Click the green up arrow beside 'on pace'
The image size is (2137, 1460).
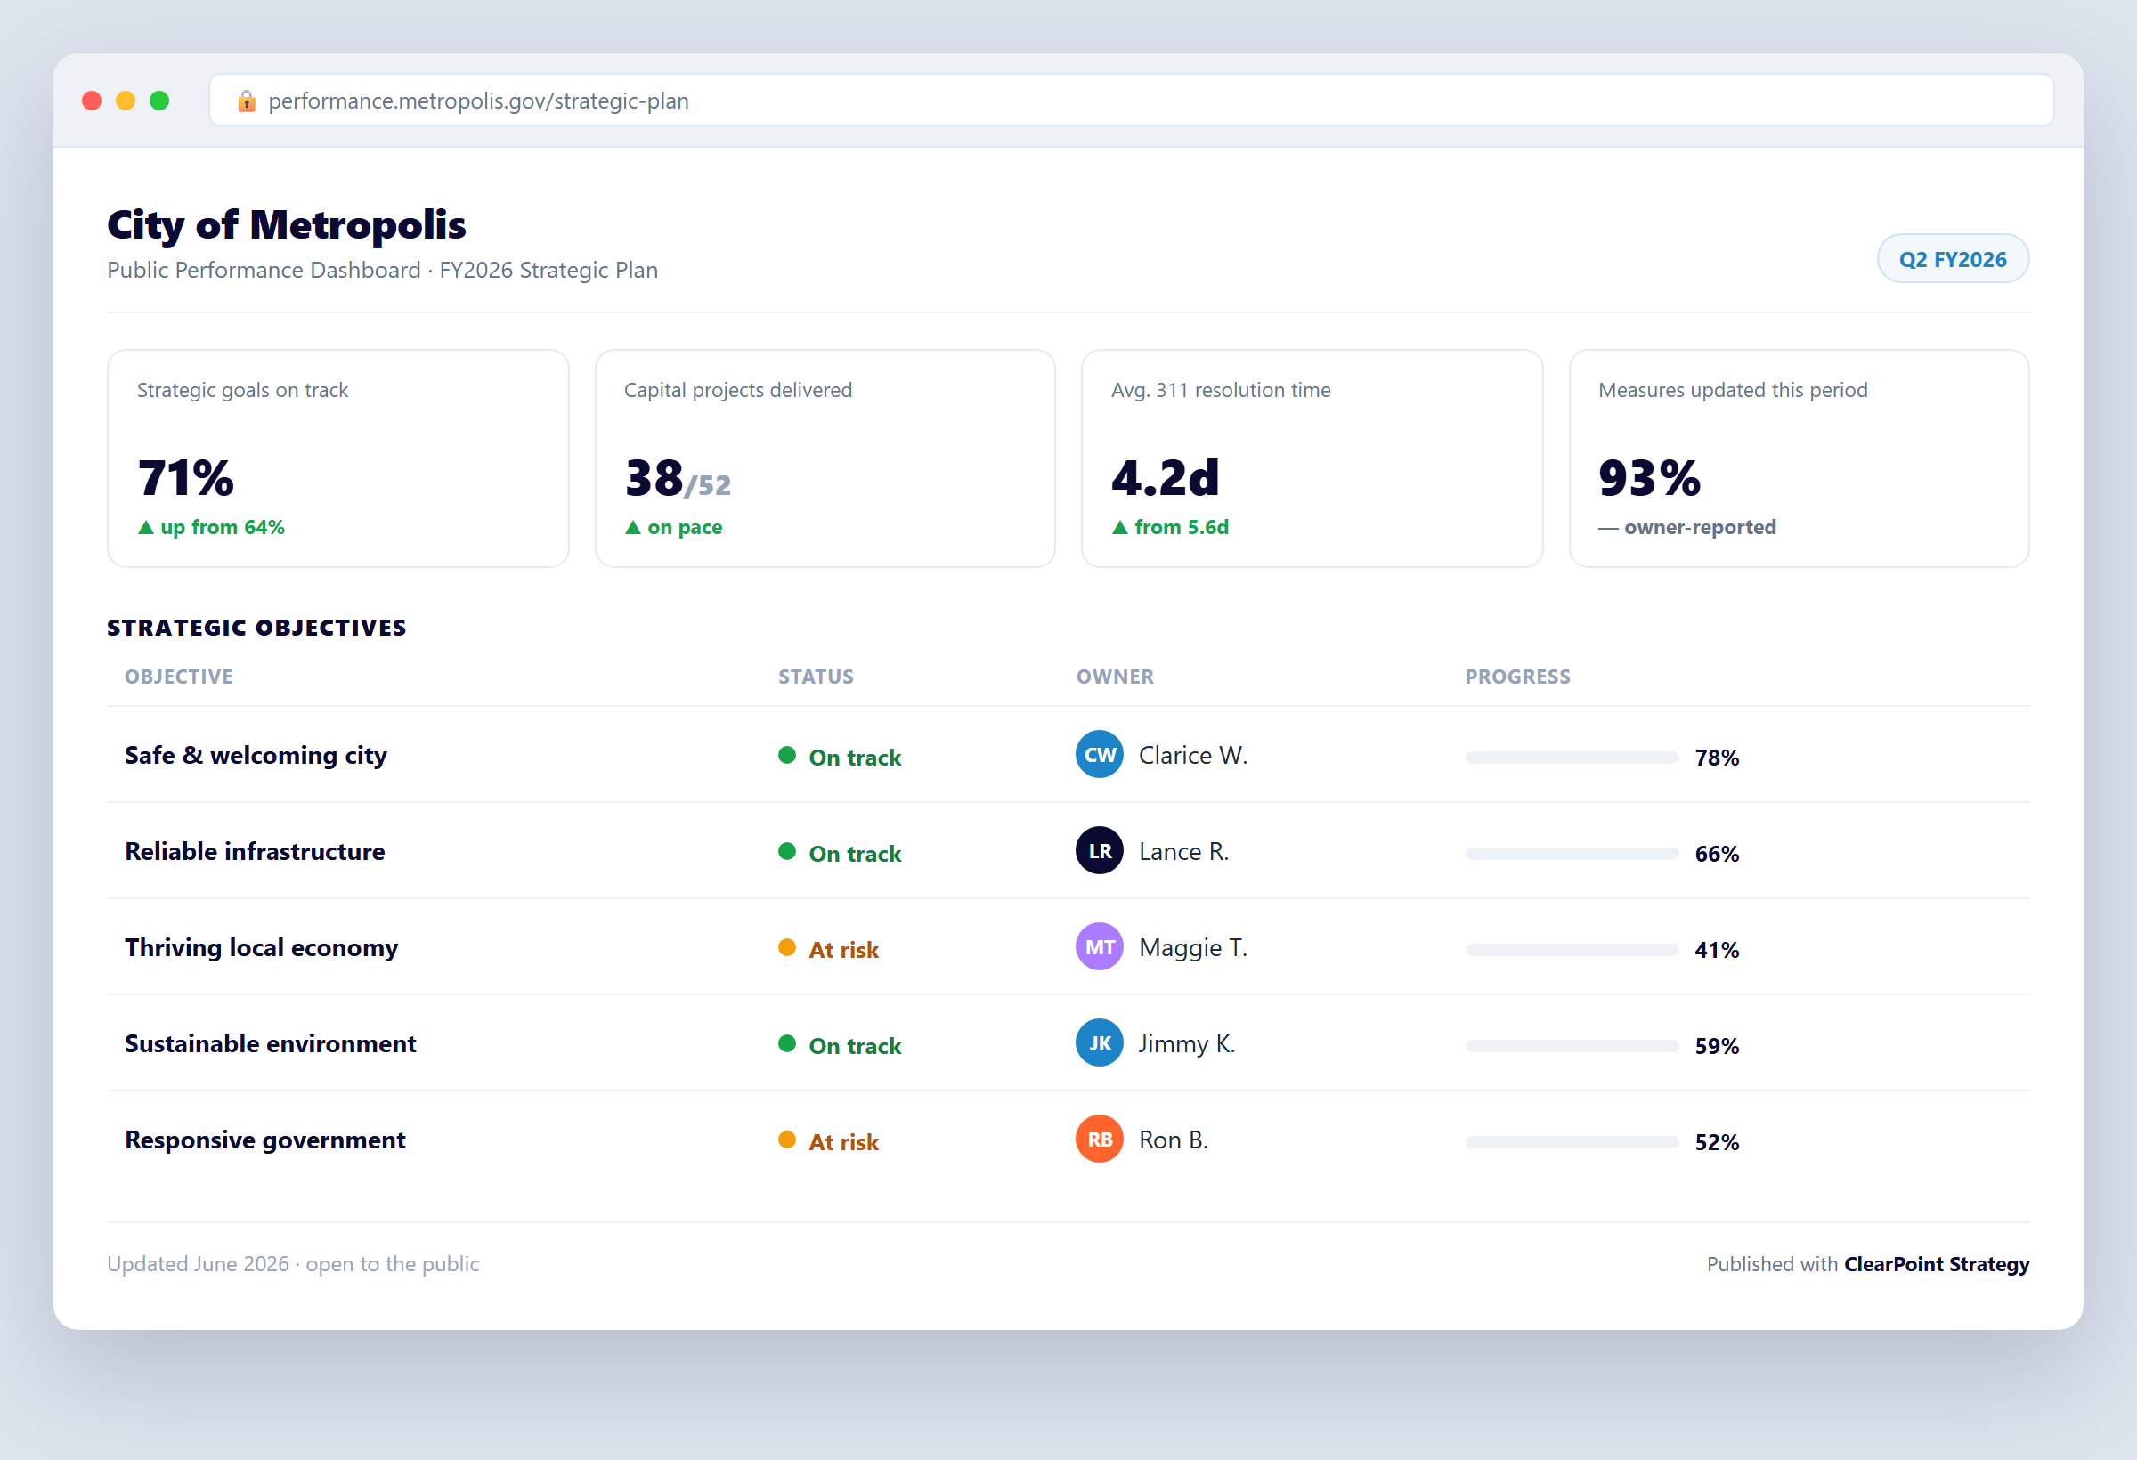(632, 528)
